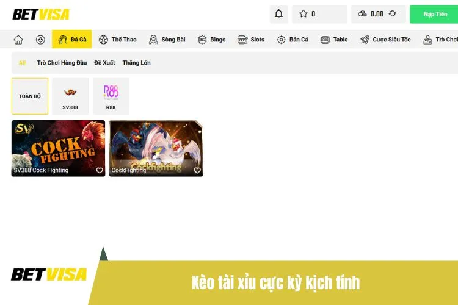Screen dimensions: 458x305
Task: Click the BETVISA logo in the header
Action: point(41,14)
